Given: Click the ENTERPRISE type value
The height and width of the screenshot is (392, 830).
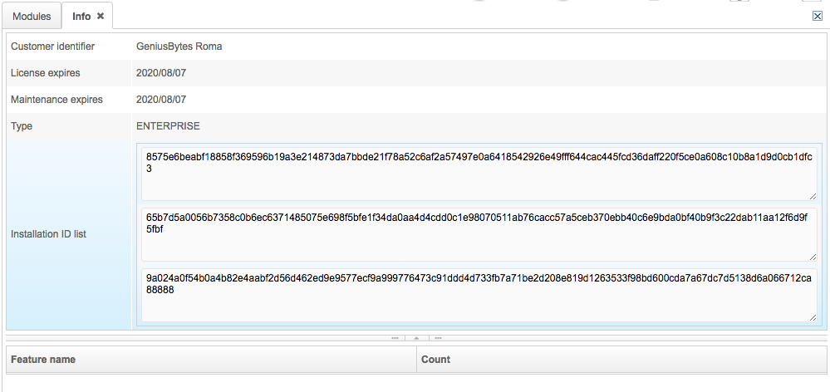Looking at the screenshot, I should pos(168,126).
